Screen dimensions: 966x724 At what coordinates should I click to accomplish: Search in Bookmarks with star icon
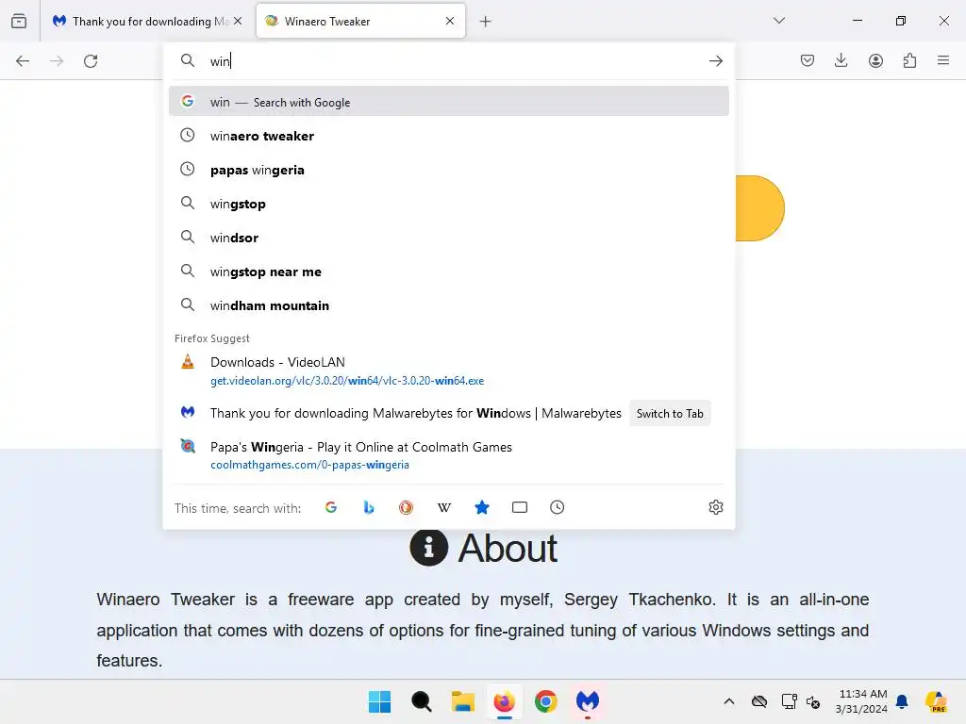[x=482, y=507]
